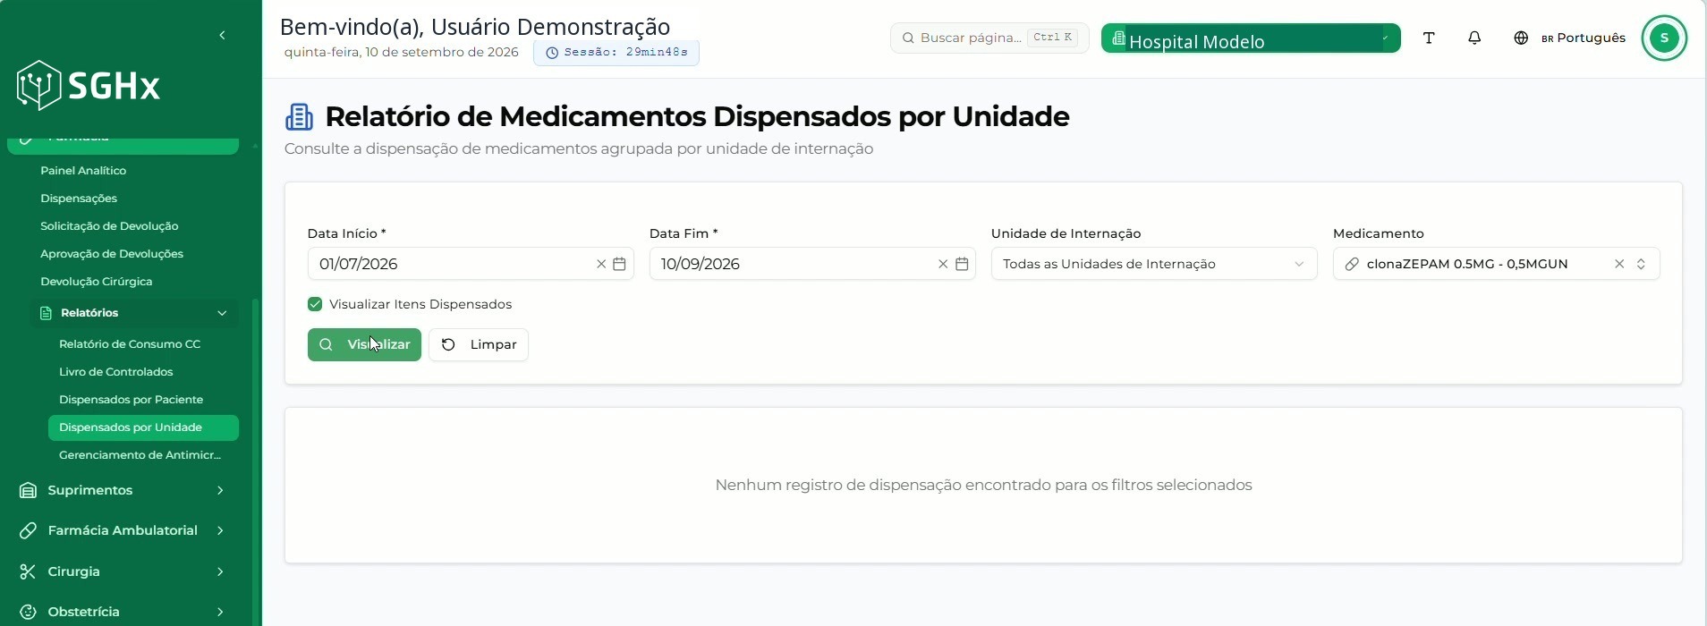Open Relatório de Consumo CC
Image resolution: width=1707 pixels, height=626 pixels.
tap(130, 344)
